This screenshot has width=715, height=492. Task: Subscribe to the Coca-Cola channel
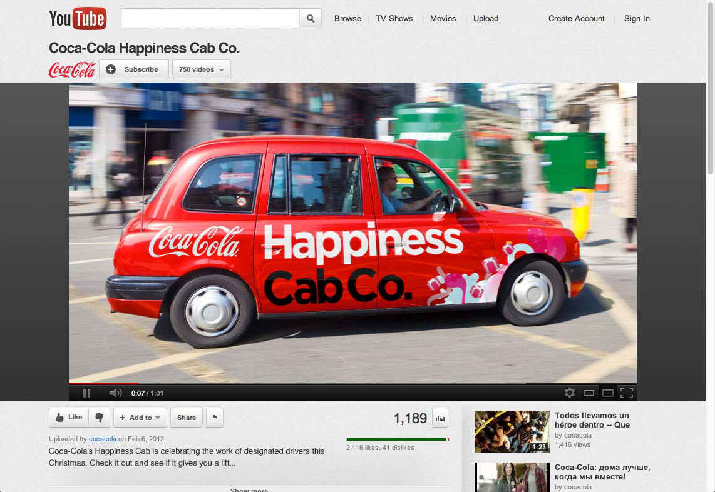[x=134, y=69]
